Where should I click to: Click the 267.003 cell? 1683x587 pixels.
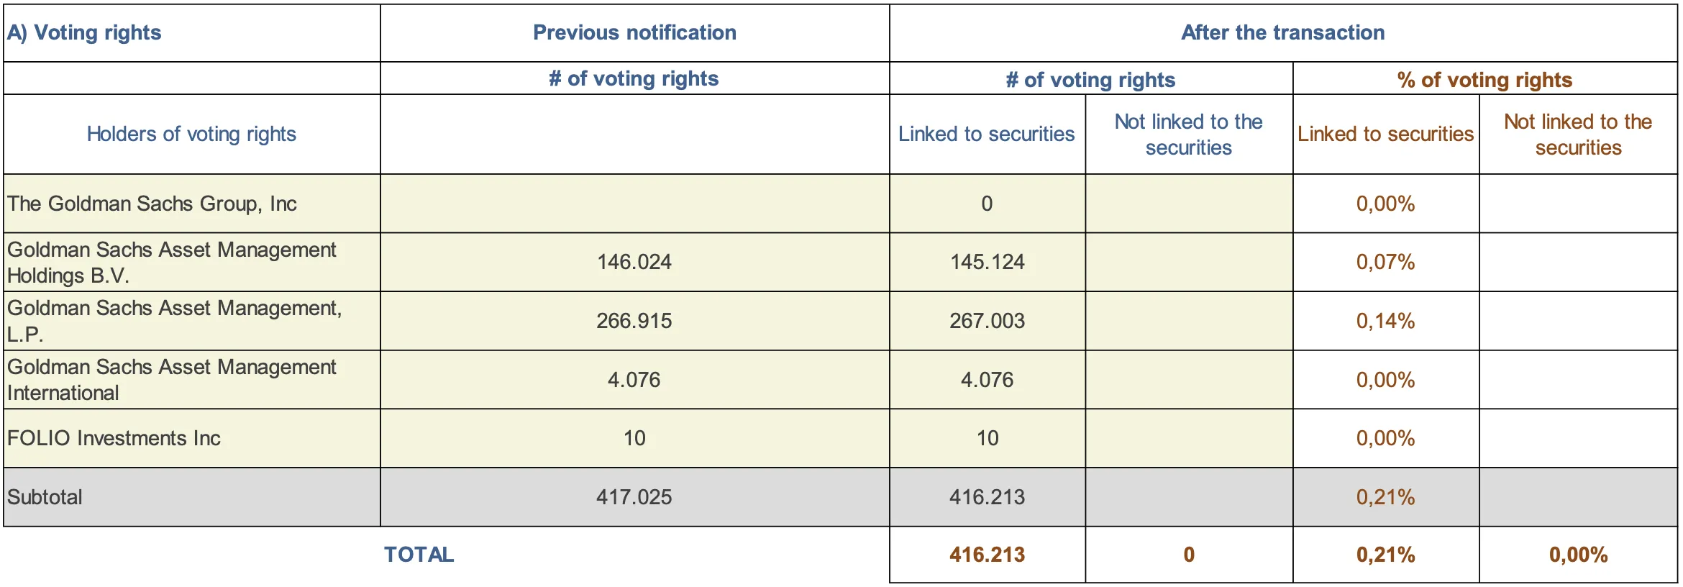(x=987, y=321)
